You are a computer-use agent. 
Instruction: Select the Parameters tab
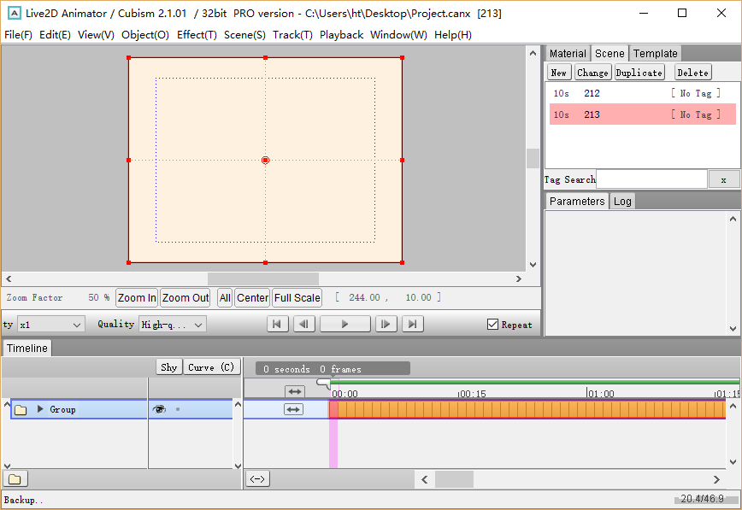pos(577,201)
